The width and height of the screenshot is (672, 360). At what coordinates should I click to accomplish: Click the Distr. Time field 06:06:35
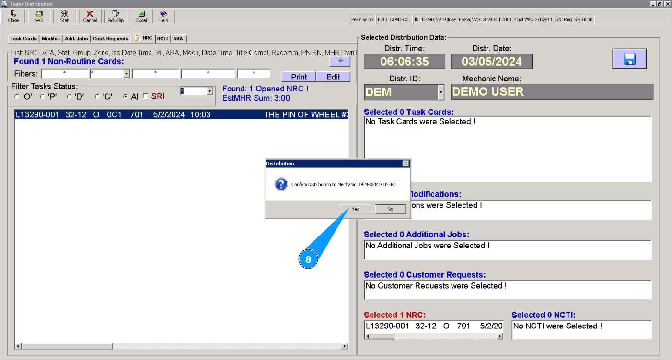click(x=405, y=61)
